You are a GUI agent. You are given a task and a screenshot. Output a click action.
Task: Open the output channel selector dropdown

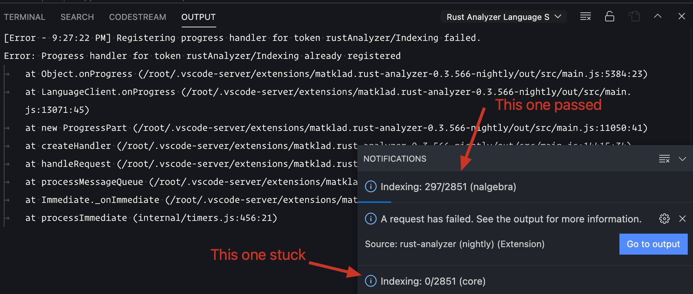tap(503, 16)
